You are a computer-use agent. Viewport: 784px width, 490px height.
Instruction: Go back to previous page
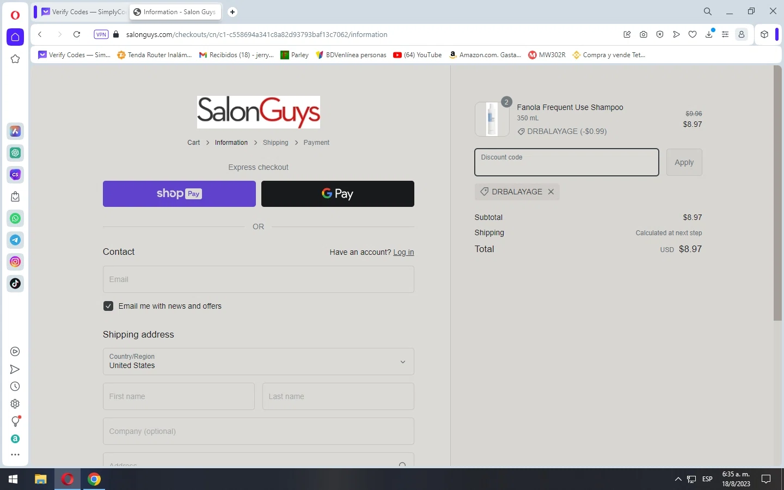(40, 34)
